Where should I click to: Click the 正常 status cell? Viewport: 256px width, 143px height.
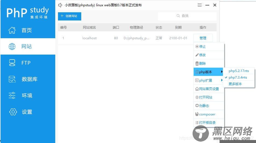[159, 38]
